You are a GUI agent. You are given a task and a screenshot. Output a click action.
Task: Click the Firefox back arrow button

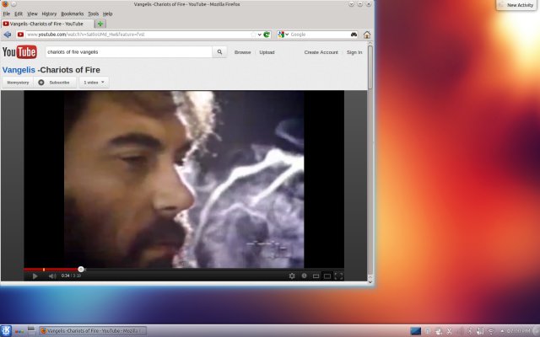[8, 35]
